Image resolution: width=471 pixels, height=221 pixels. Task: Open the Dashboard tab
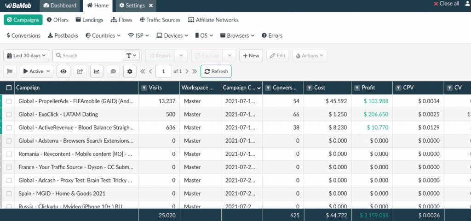click(60, 6)
